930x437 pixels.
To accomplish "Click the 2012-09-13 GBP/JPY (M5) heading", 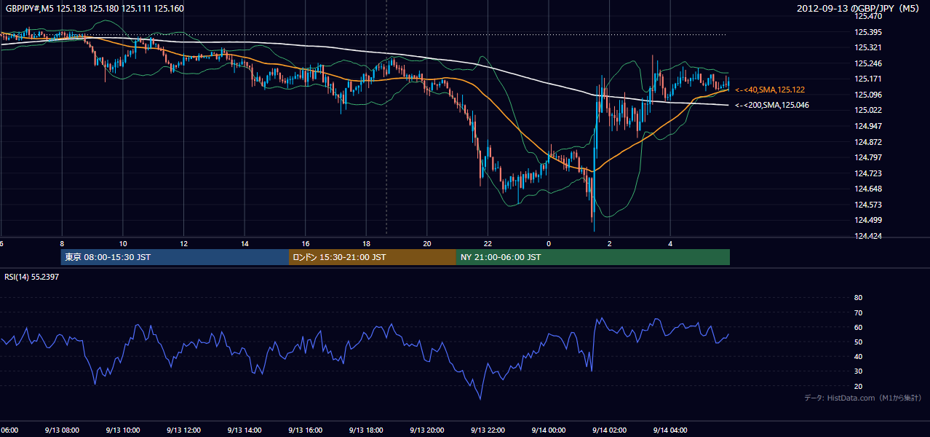I will [858, 9].
